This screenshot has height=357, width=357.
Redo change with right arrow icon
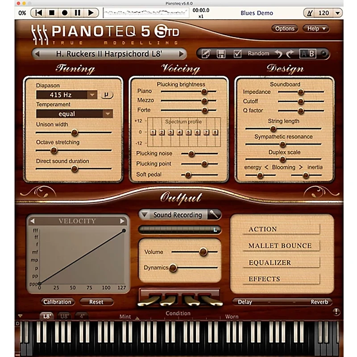click(x=290, y=53)
